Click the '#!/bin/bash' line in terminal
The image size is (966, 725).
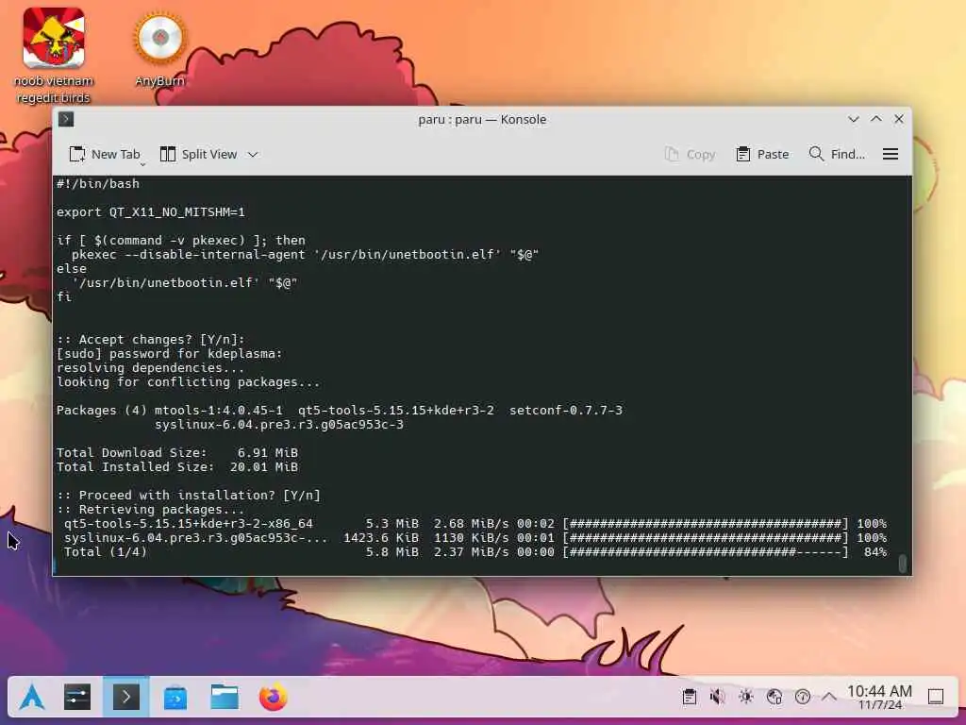(98, 184)
